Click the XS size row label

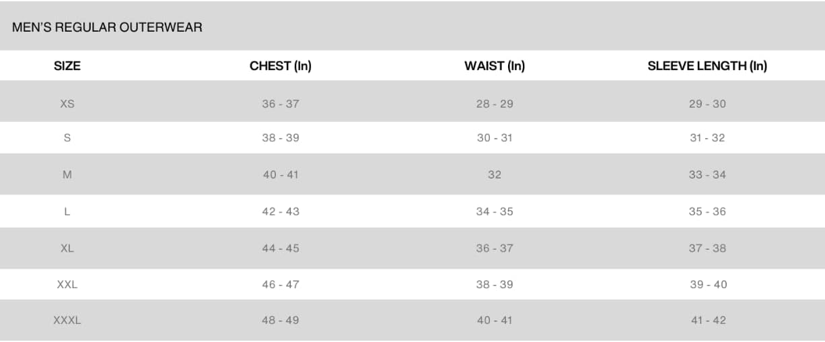click(x=67, y=104)
